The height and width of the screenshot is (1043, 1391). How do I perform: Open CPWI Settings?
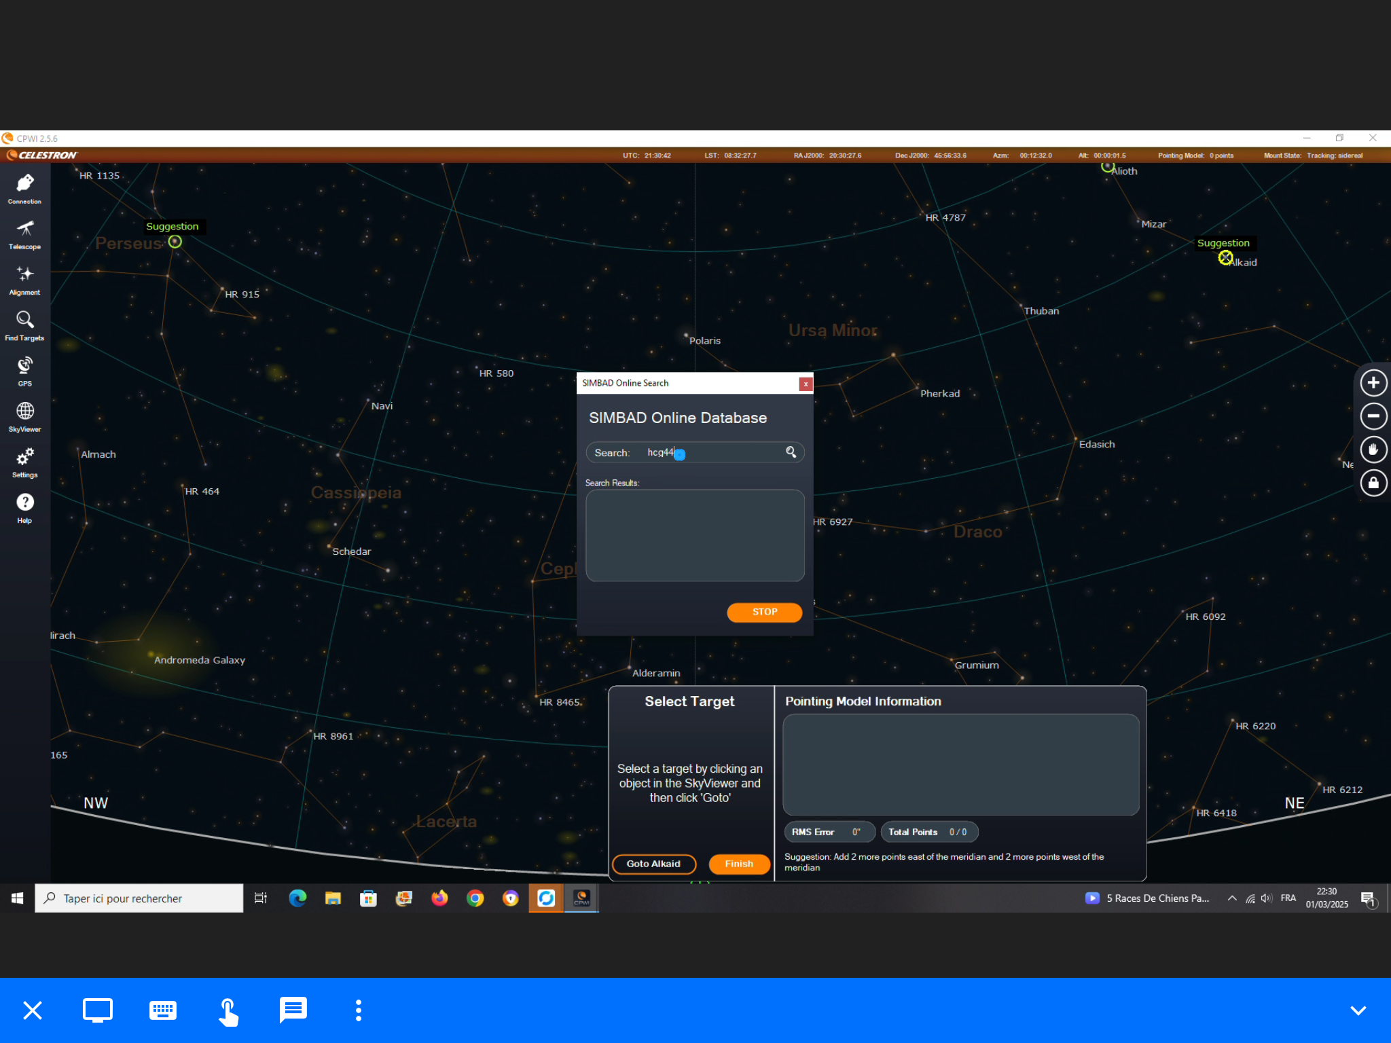click(25, 462)
